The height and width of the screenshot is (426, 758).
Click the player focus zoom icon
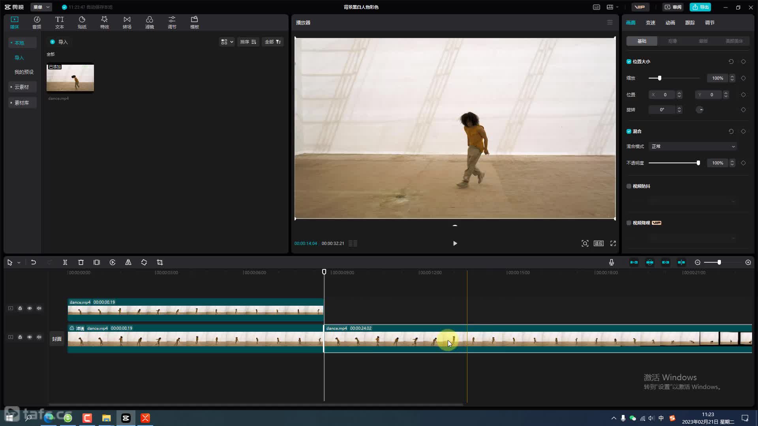coord(585,243)
